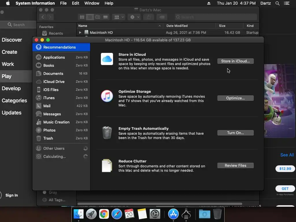296x222 pixels.
Task: Click See All link in App Store
Action: coord(287,155)
